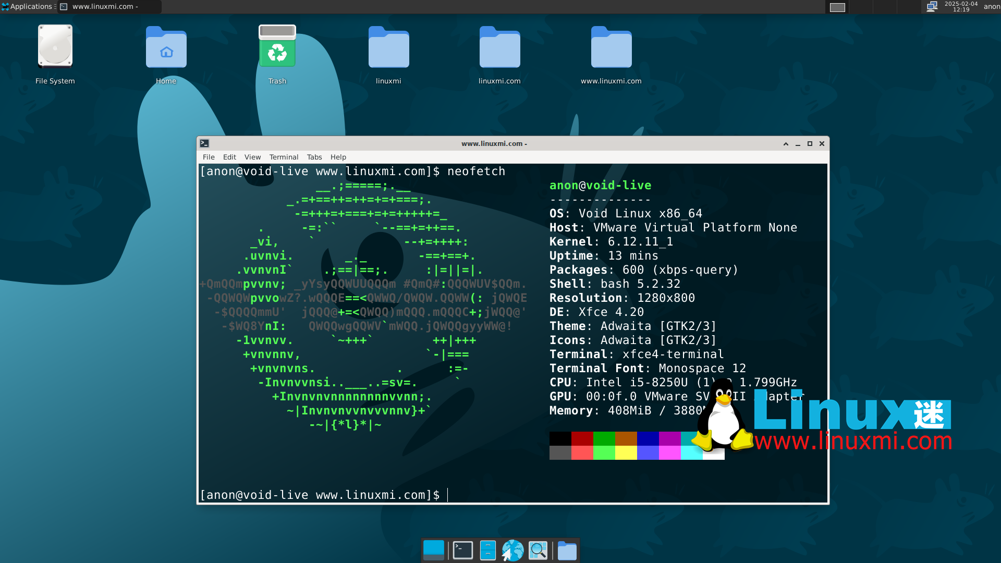The height and width of the screenshot is (563, 1001).
Task: Click the clock showing 2025-02-04 12:19
Action: [x=961, y=6]
